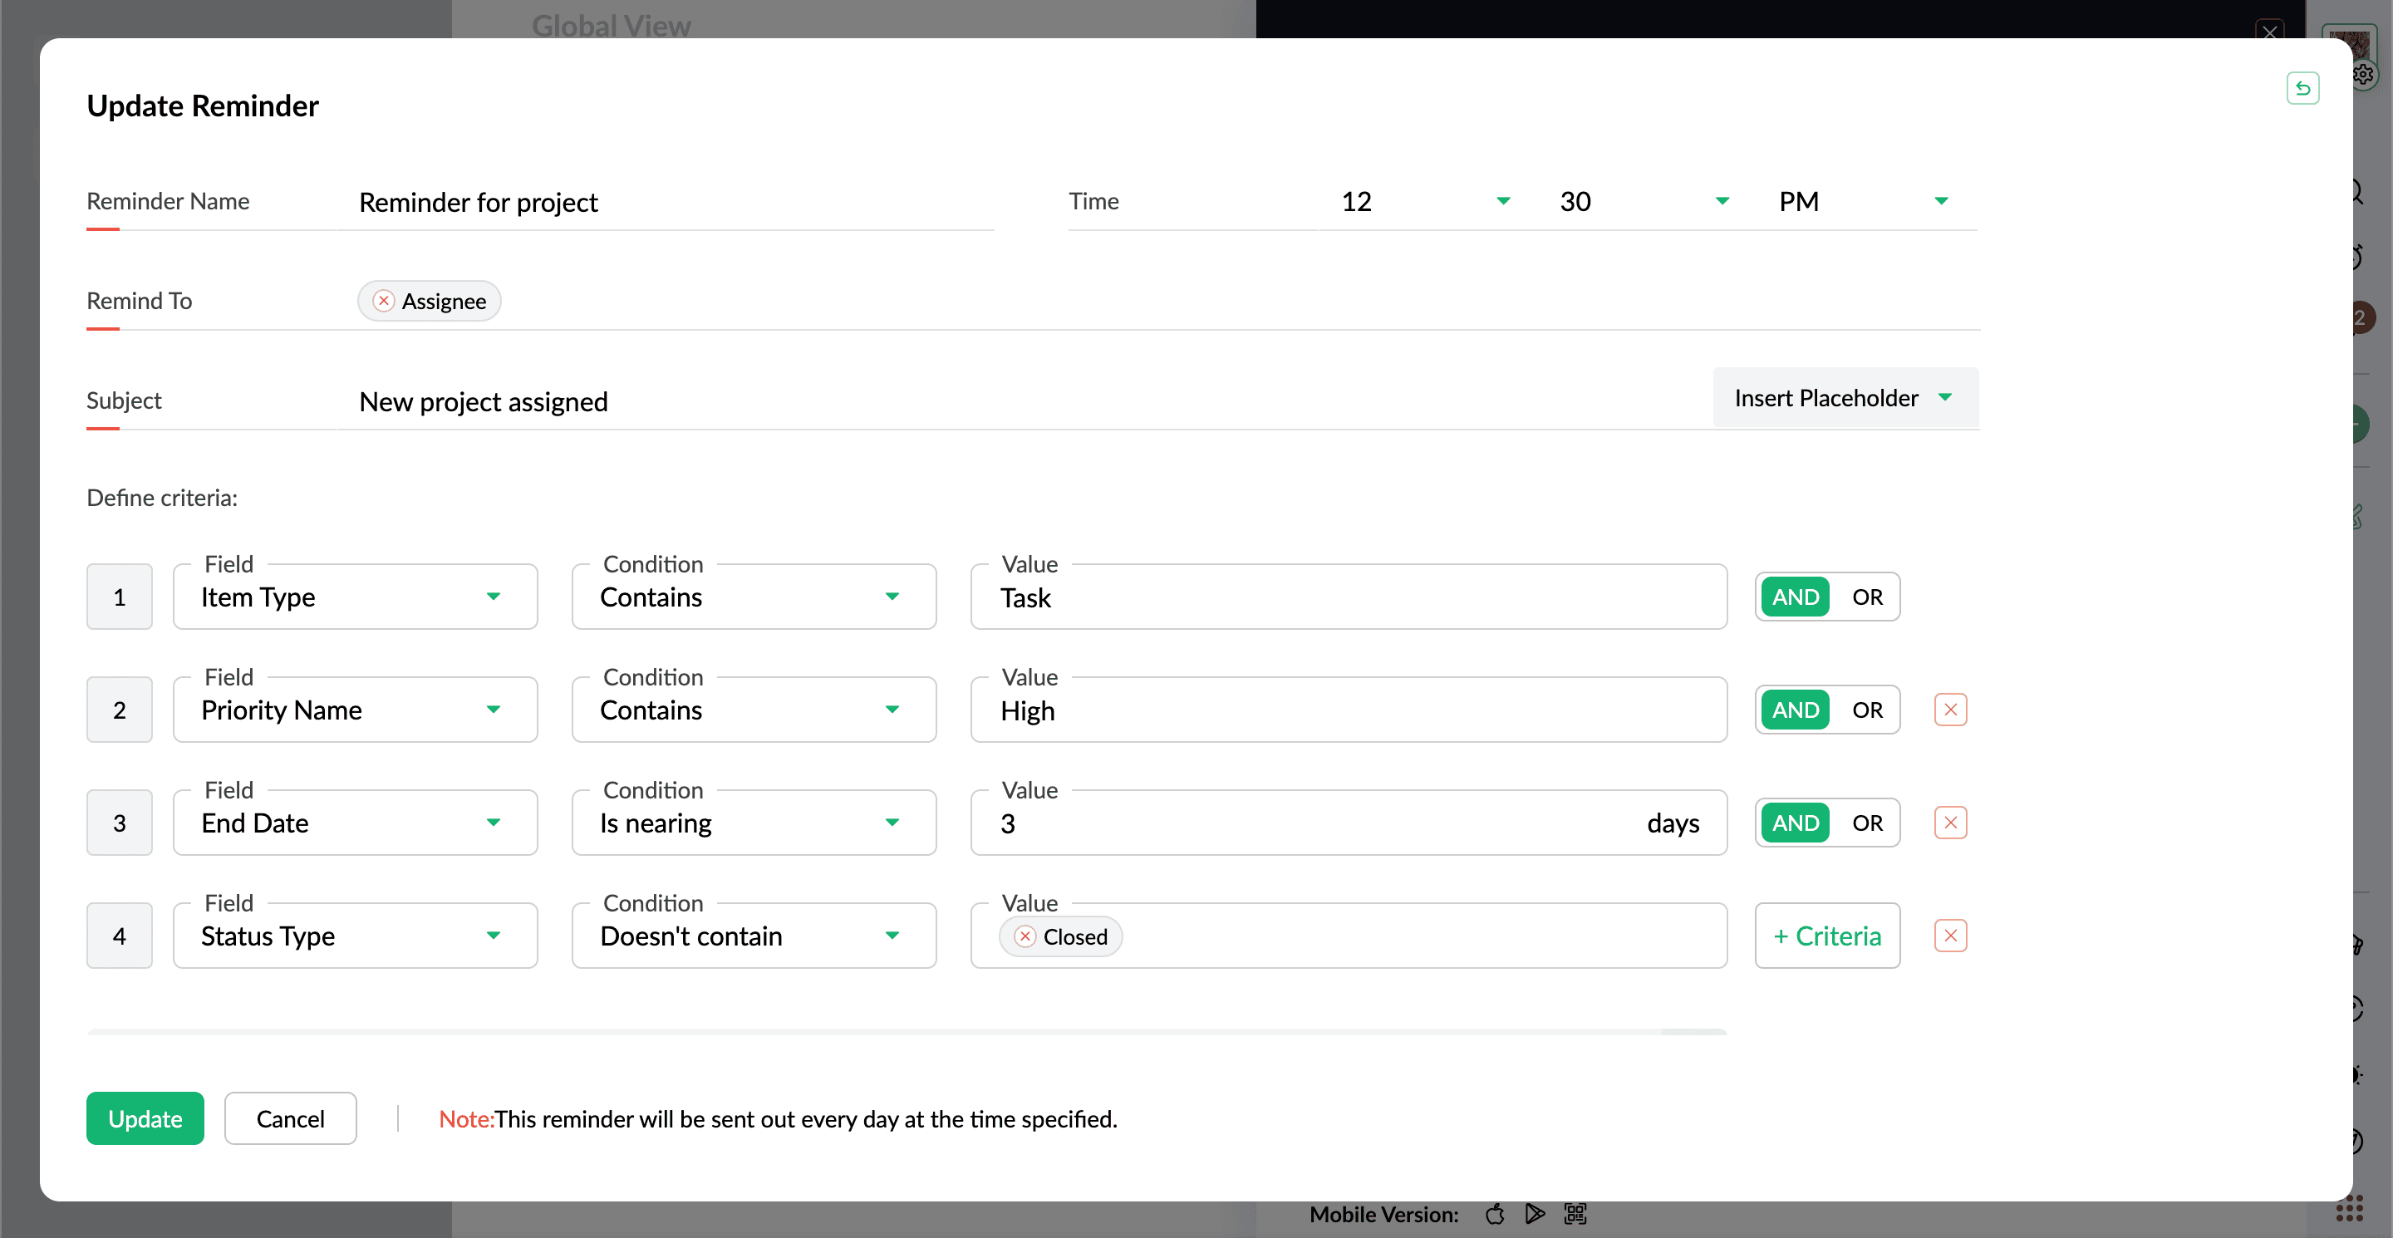Open the Doesn't contain condition dropdown
2393x1238 pixels.
[754, 936]
